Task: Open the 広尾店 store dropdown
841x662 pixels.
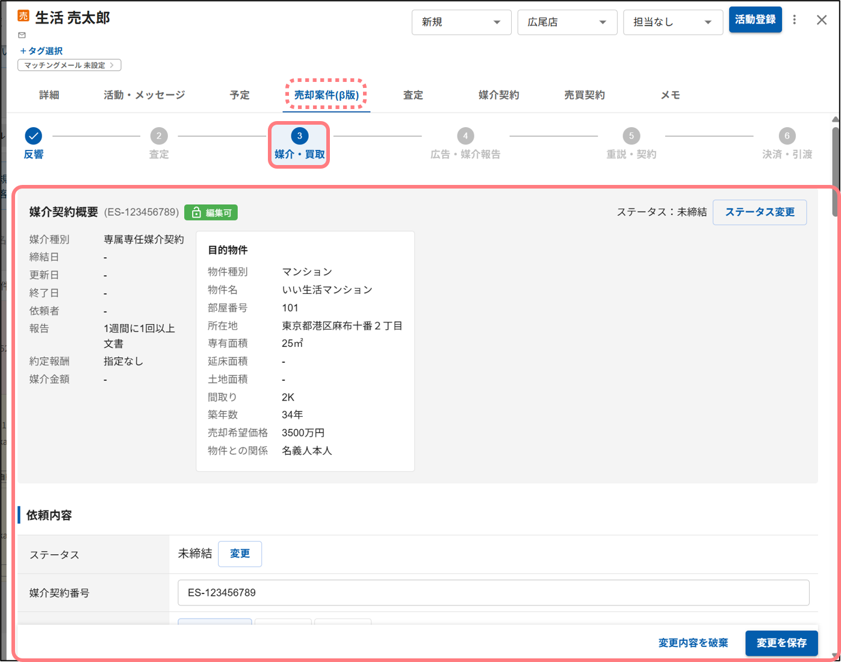Action: [567, 22]
